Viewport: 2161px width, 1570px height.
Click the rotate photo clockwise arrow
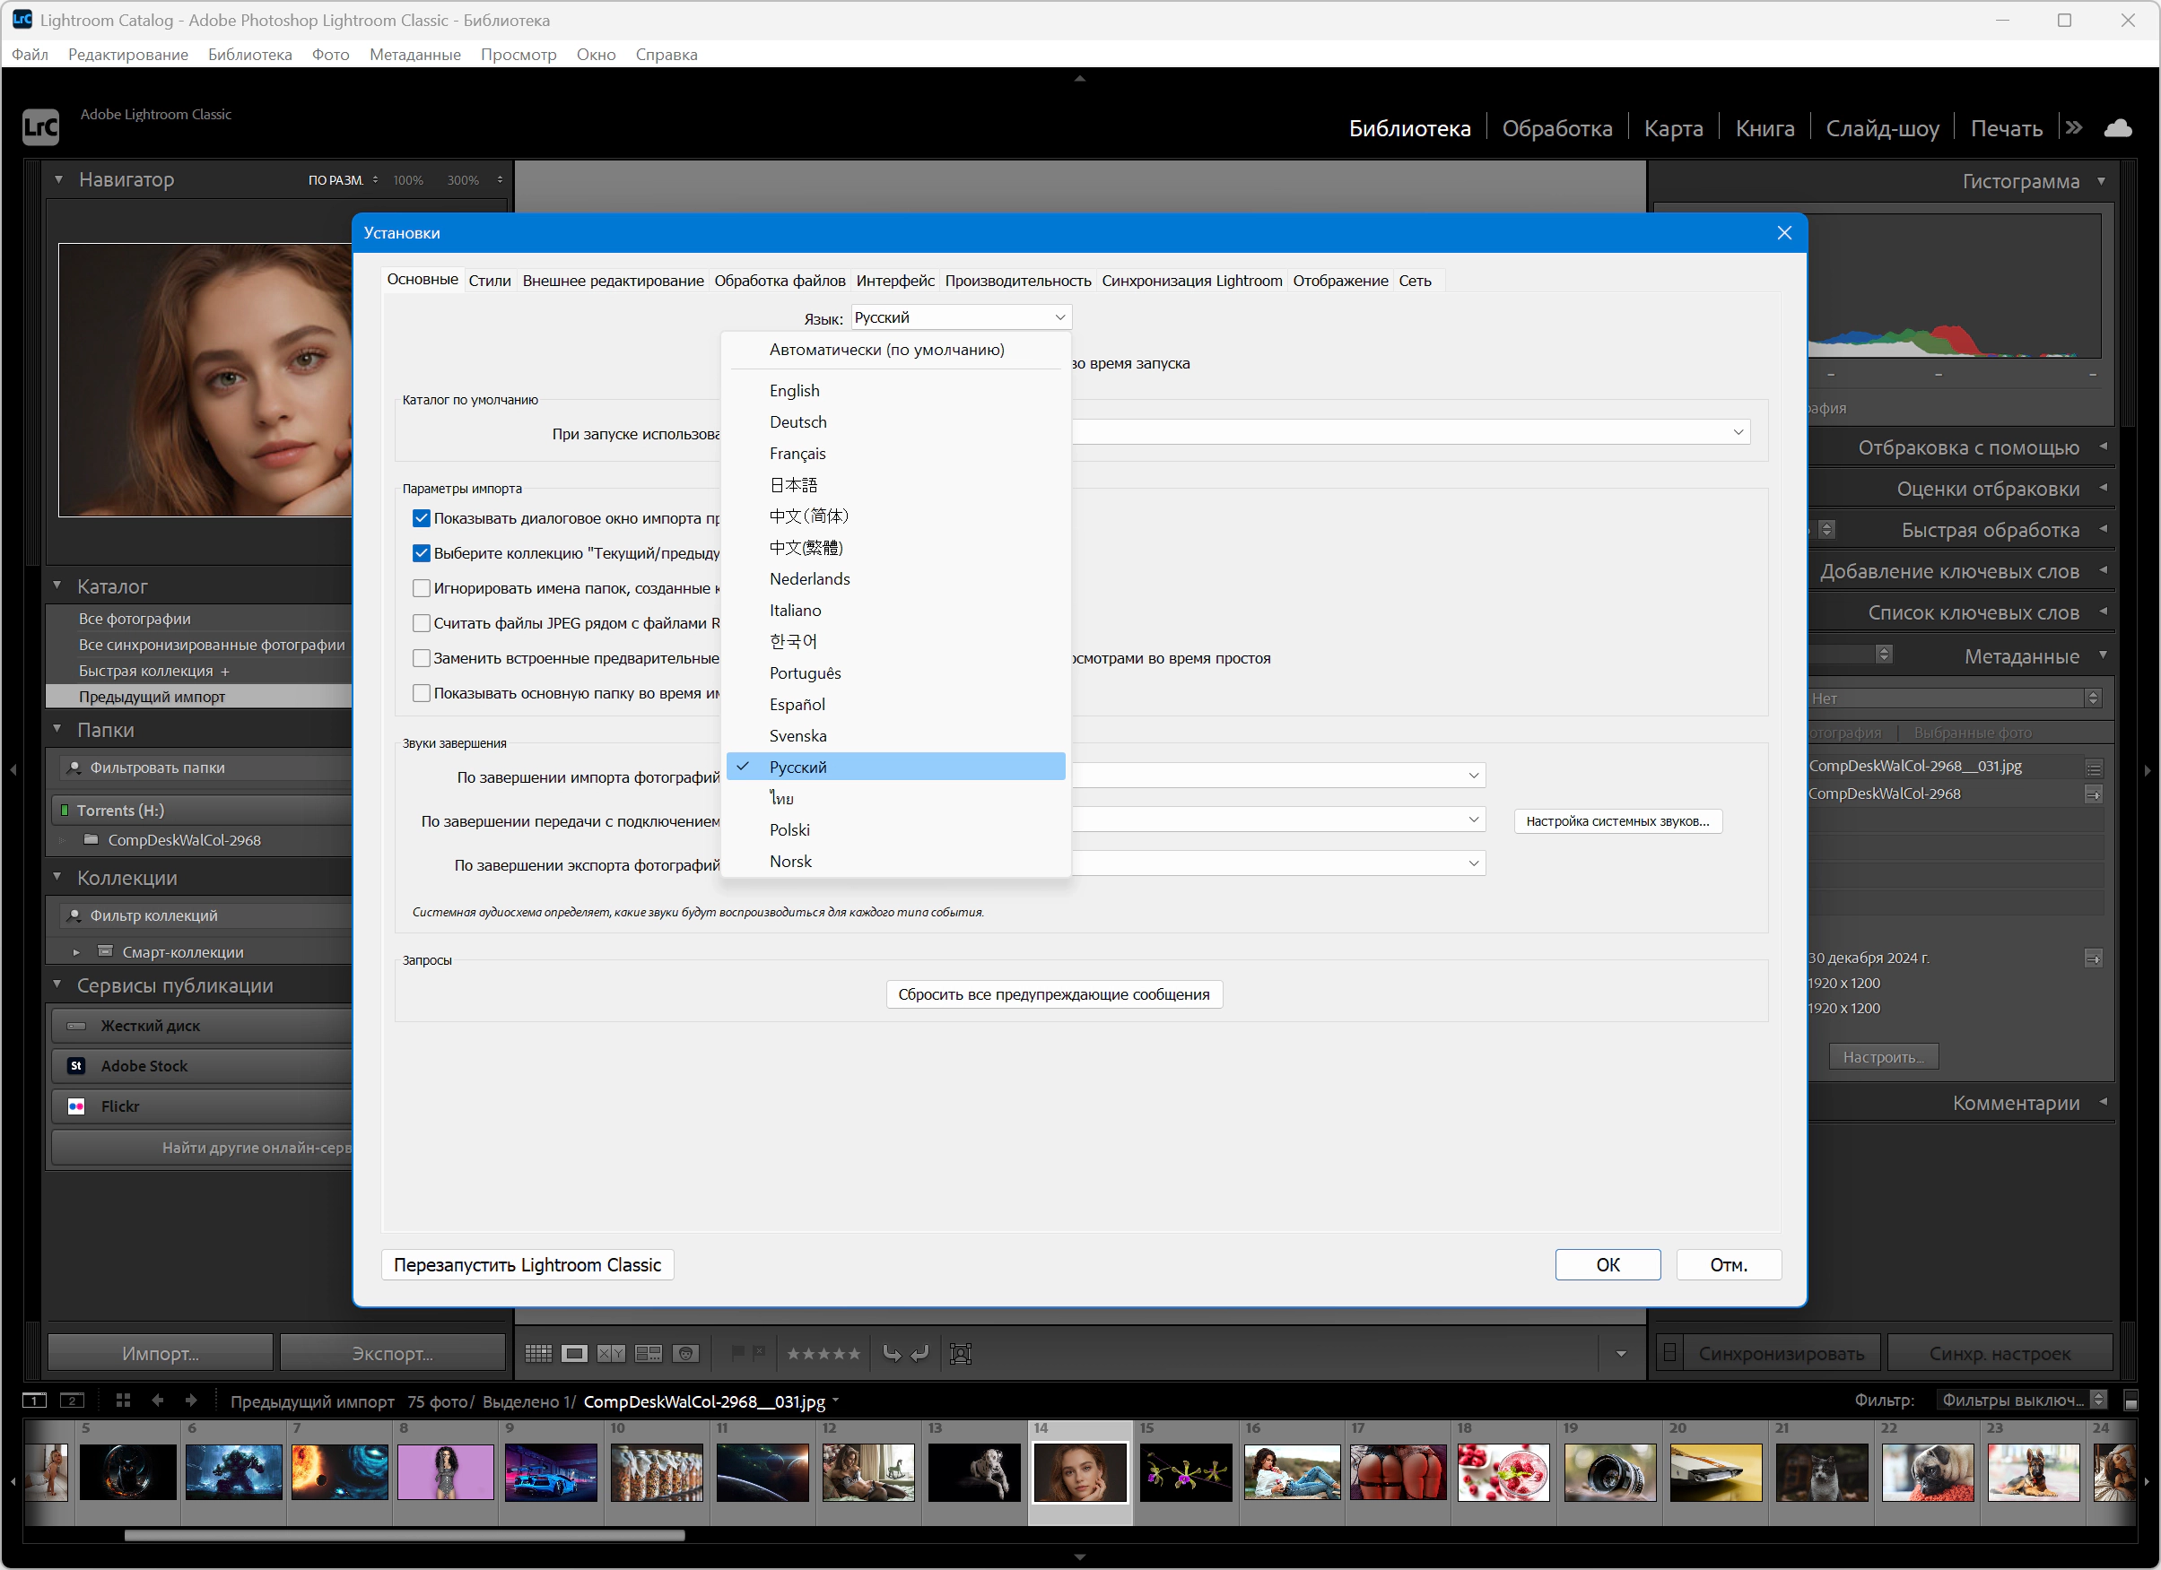(x=919, y=1353)
